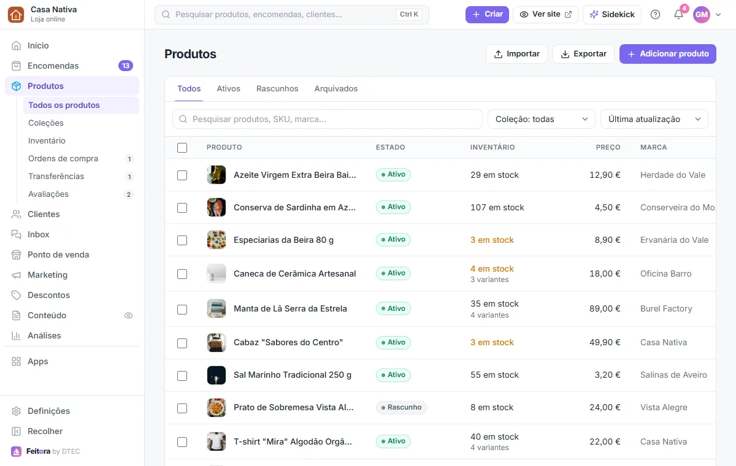736x466 pixels.
Task: Check the T-shirt Mira row checkbox
Action: tap(182, 441)
